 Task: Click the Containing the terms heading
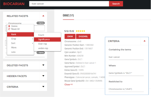click(120, 50)
